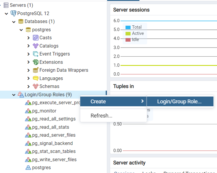Viewport: 217px width, 173px height.
Task: Expand the Casts tree node
Action: pyautogui.click(x=28, y=38)
